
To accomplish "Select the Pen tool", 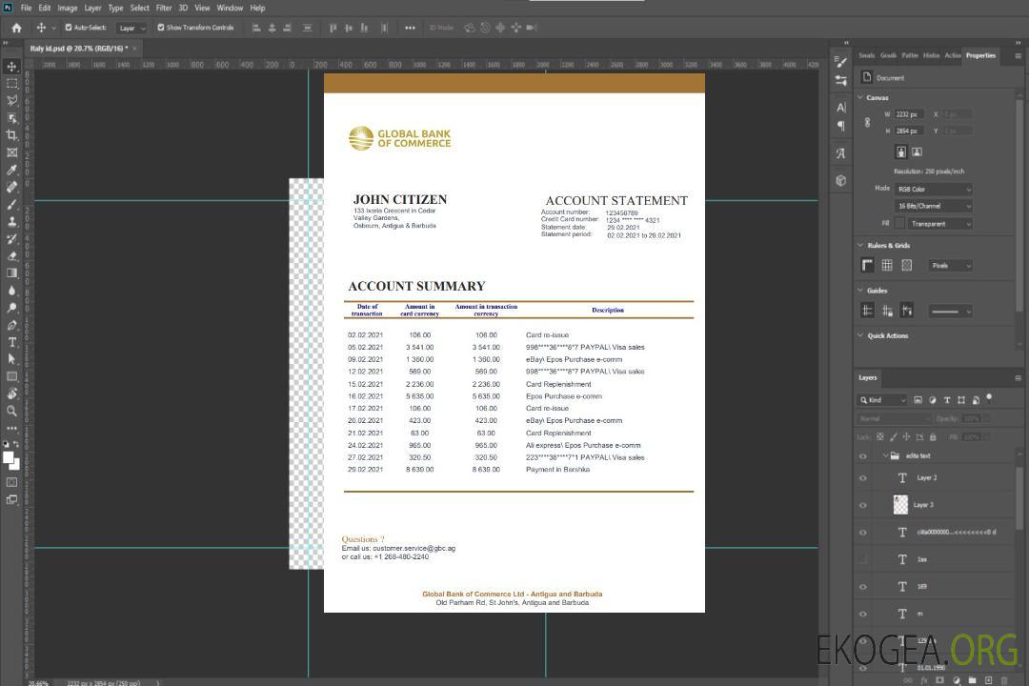I will [11, 325].
